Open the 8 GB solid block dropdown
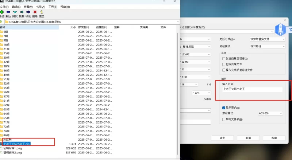The image size is (292, 160). point(195,77)
